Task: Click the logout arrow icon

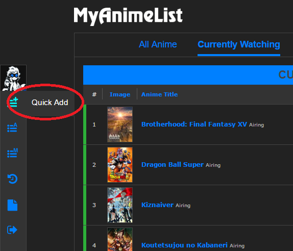Action: click(12, 230)
